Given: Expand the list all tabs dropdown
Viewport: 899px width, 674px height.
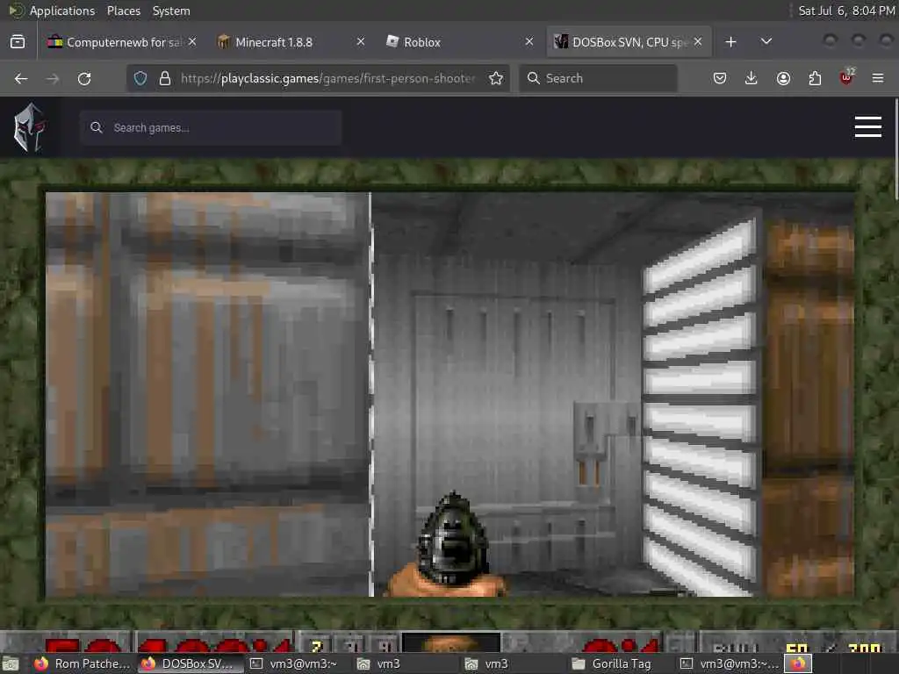Looking at the screenshot, I should [766, 42].
